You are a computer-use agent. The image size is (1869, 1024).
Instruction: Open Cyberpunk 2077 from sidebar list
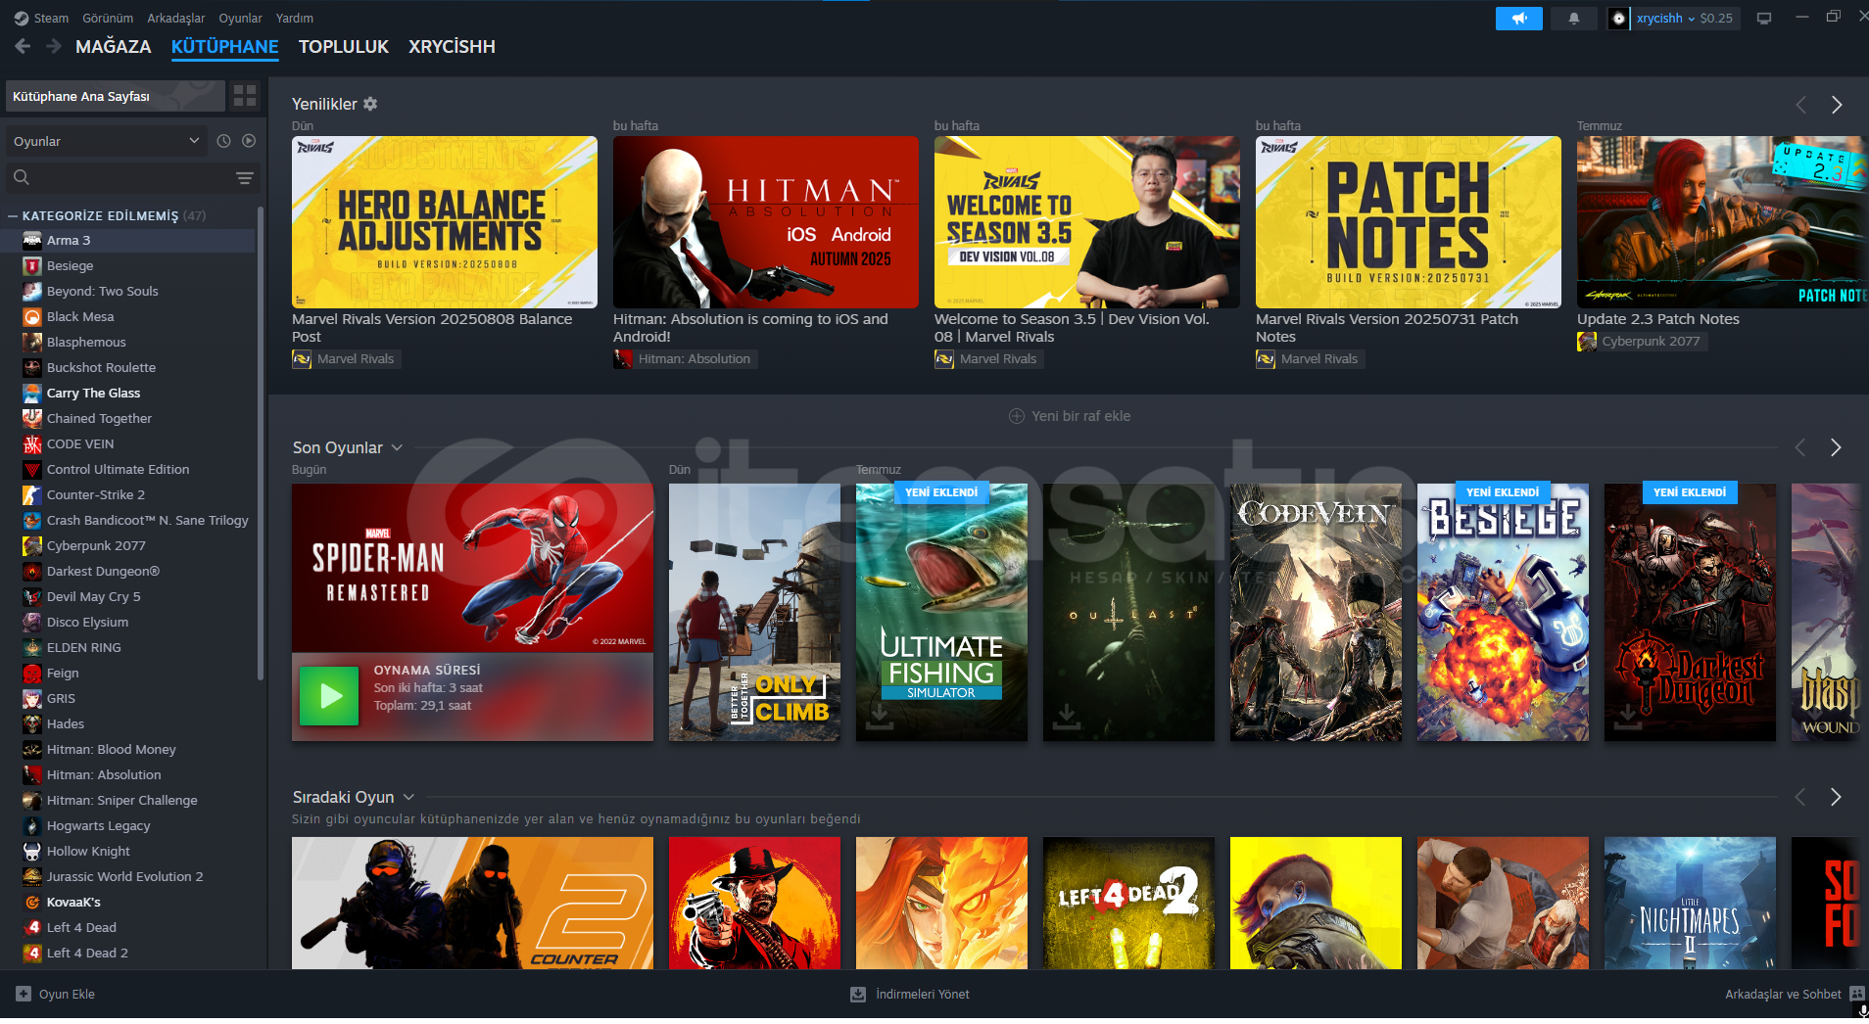point(129,545)
